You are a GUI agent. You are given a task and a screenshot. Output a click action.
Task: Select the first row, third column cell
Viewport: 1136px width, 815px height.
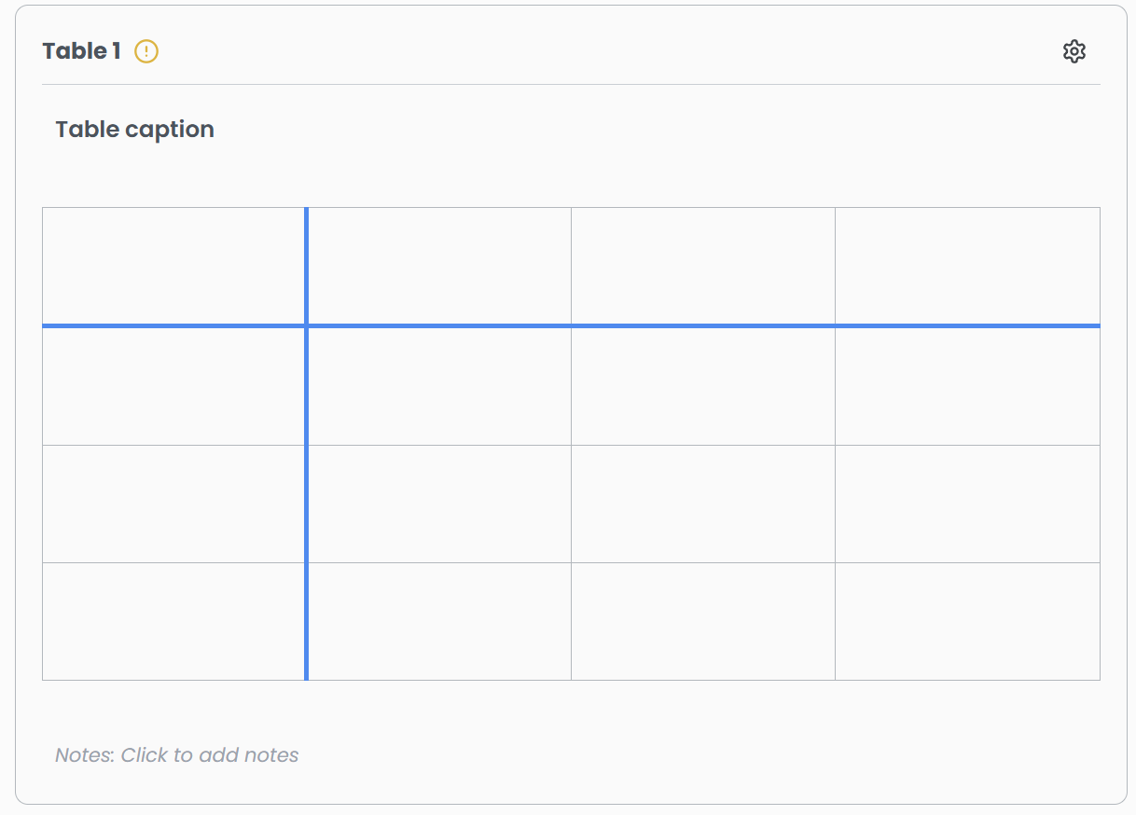point(703,266)
